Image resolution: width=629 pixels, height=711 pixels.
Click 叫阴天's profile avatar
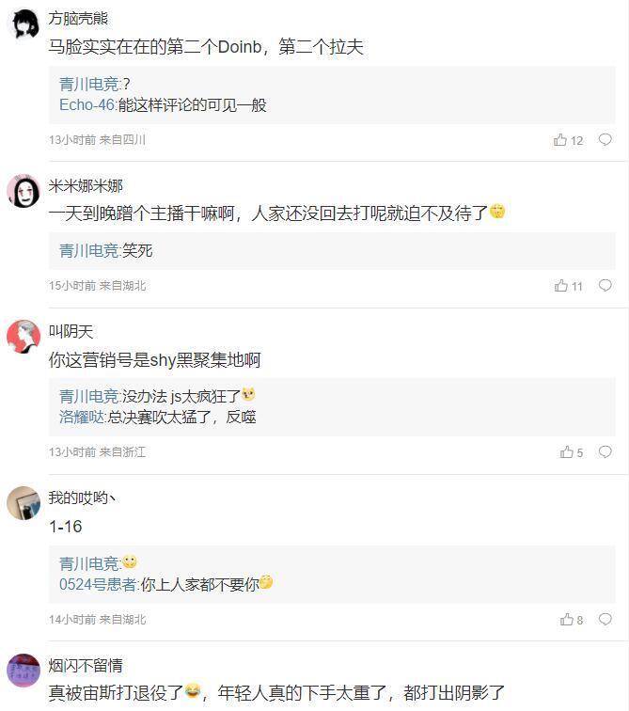coord(23,336)
